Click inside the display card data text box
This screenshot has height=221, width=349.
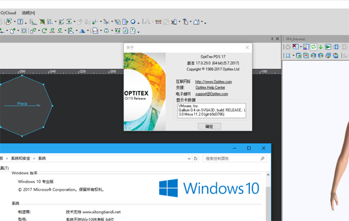(x=212, y=110)
